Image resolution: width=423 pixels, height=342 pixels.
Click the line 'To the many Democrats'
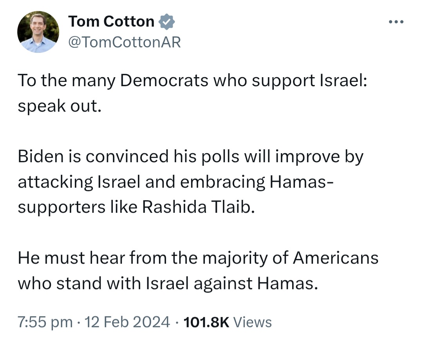click(192, 81)
